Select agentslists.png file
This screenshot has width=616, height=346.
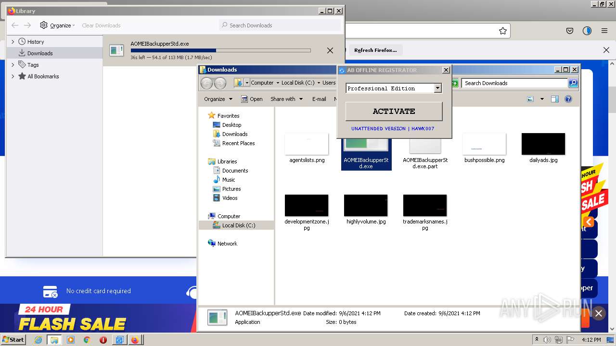pos(307,148)
